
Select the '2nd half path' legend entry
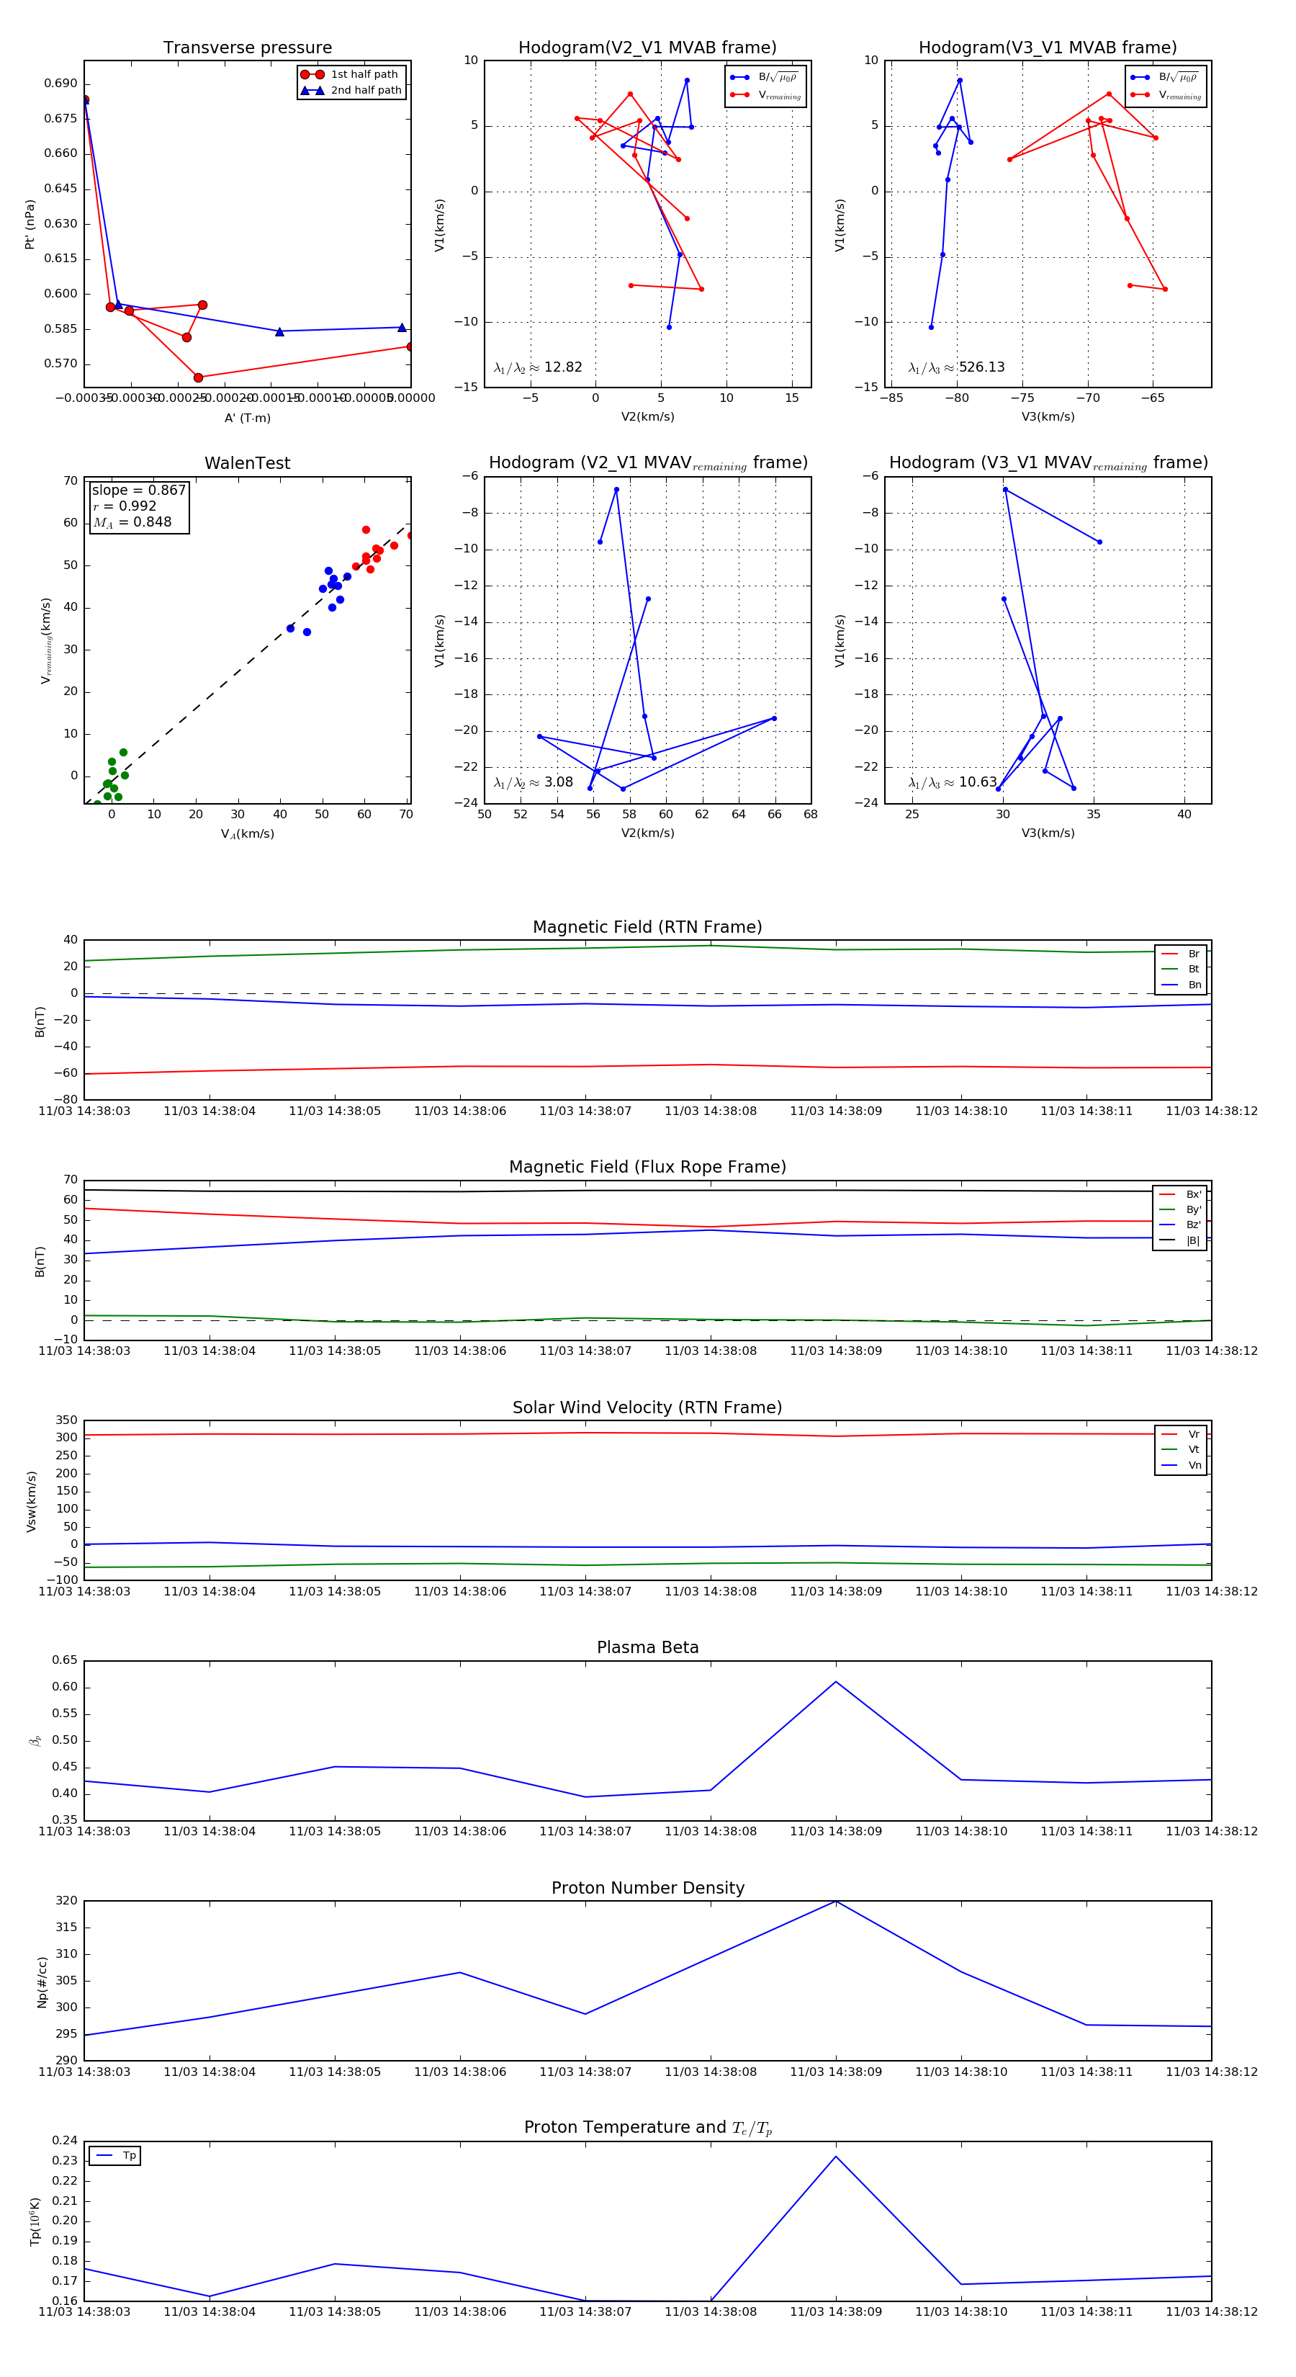point(351,91)
